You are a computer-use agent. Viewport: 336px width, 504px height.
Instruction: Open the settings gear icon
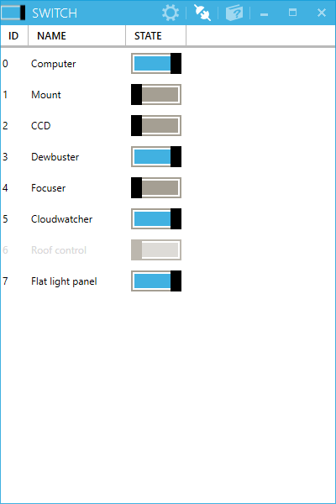[x=171, y=13]
